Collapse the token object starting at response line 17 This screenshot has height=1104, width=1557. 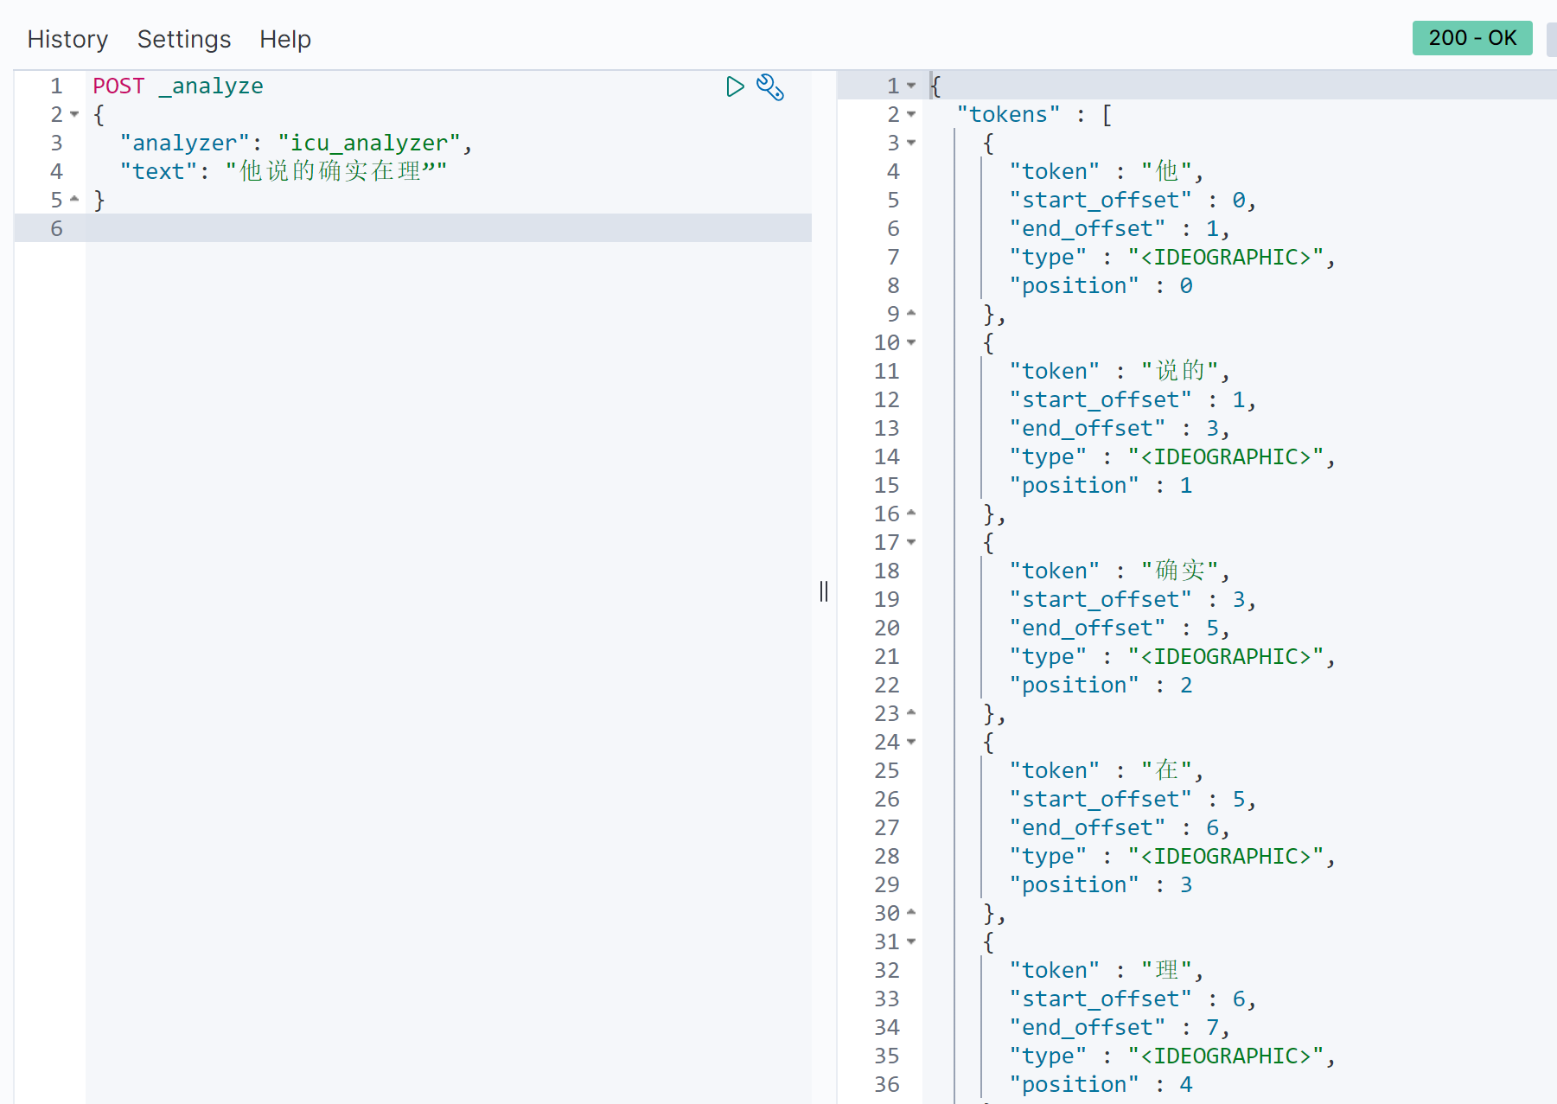(x=911, y=542)
